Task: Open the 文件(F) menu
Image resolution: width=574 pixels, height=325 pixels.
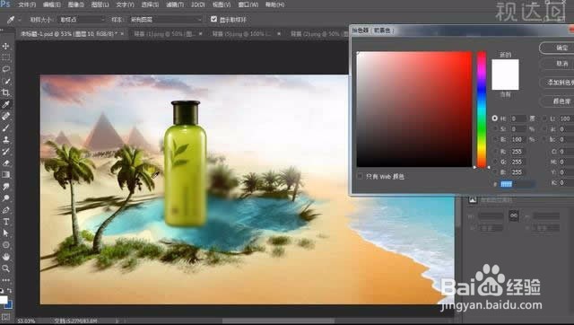Action: pyautogui.click(x=27, y=4)
